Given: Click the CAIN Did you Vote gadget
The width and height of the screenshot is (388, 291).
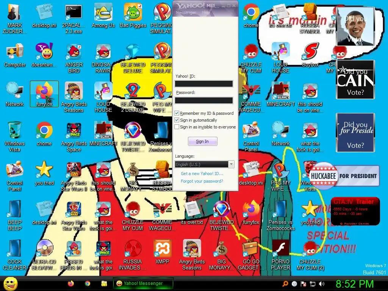Looking at the screenshot, I should tap(355, 80).
